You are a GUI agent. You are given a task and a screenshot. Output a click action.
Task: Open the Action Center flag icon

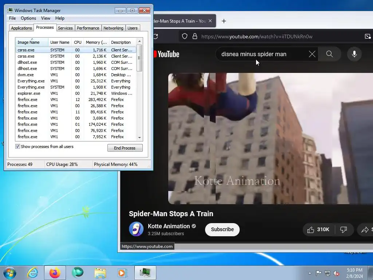pos(318,273)
